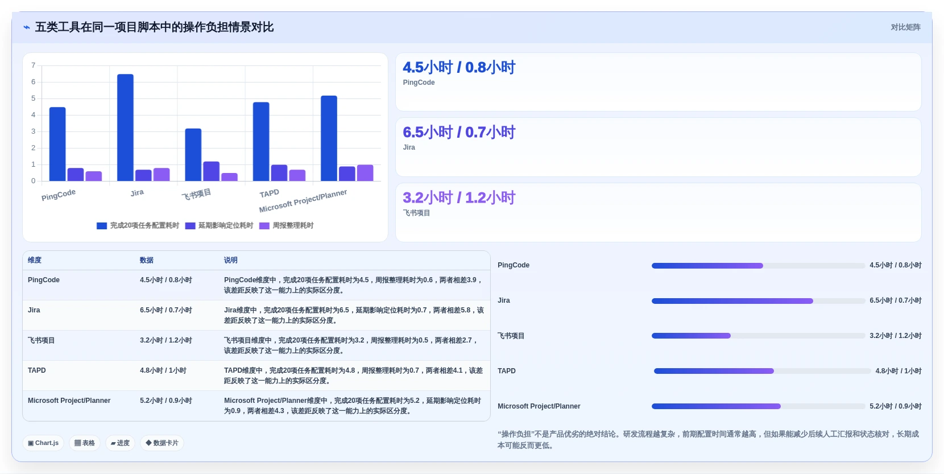
Task: Click the 飞书项目 progress bar
Action: point(758,336)
